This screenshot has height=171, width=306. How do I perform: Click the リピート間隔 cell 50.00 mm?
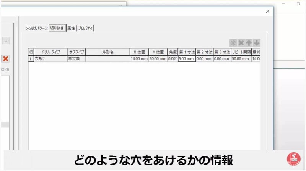coord(241,59)
